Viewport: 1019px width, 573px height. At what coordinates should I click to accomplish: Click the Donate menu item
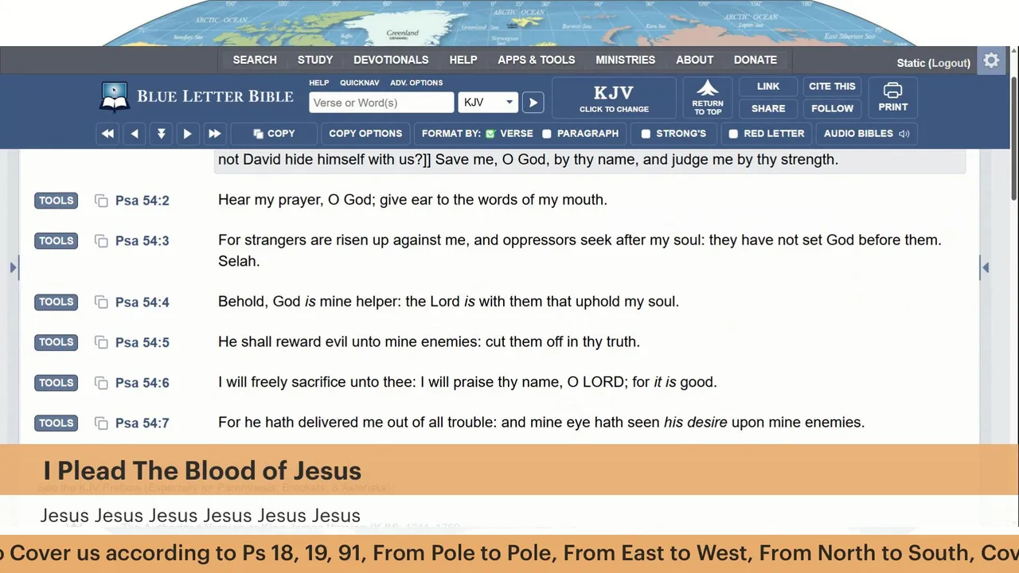(x=755, y=60)
